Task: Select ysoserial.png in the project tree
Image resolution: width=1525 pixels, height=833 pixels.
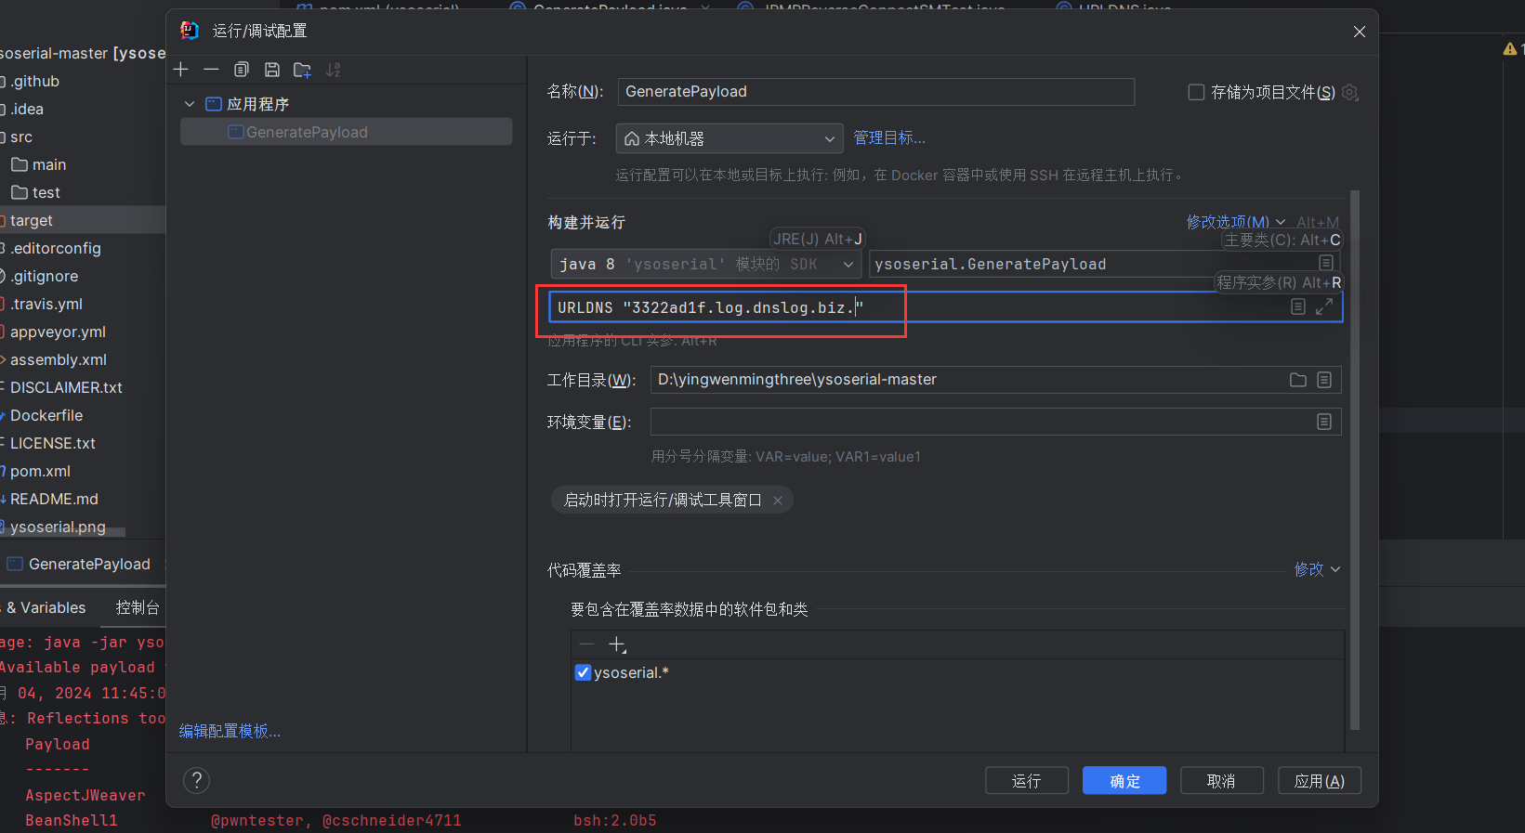Action: (x=58, y=527)
